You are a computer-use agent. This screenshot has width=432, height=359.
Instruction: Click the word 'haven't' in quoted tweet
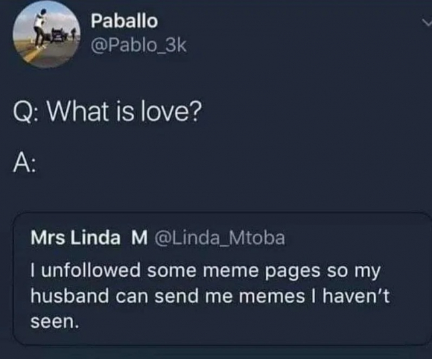[356, 297]
